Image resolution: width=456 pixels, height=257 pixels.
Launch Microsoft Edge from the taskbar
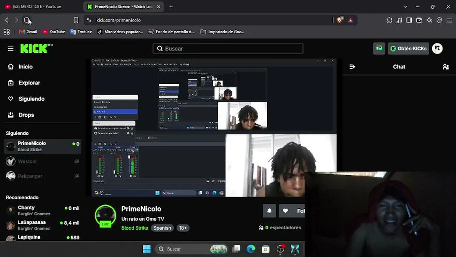point(251,249)
